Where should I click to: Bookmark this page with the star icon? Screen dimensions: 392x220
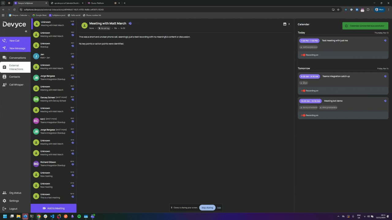(x=338, y=9)
